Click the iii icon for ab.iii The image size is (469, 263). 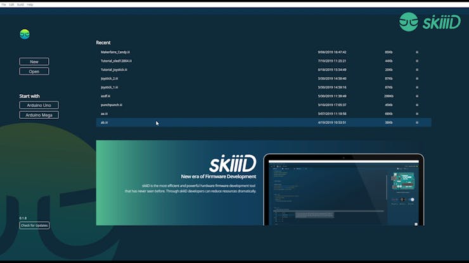pyautogui.click(x=416, y=123)
